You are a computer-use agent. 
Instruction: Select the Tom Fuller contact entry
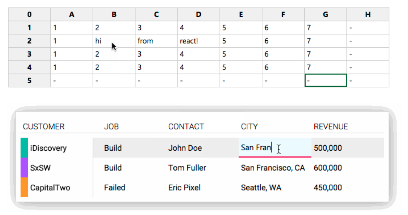click(x=187, y=168)
